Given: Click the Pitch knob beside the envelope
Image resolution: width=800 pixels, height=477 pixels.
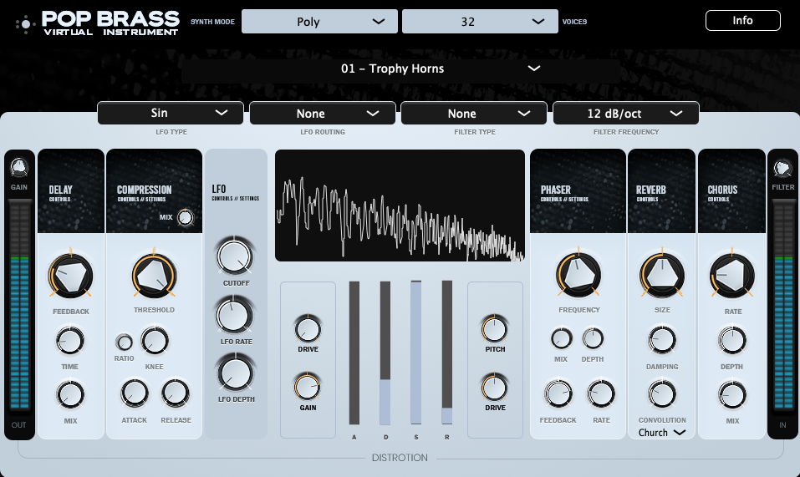Looking at the screenshot, I should pyautogui.click(x=494, y=328).
